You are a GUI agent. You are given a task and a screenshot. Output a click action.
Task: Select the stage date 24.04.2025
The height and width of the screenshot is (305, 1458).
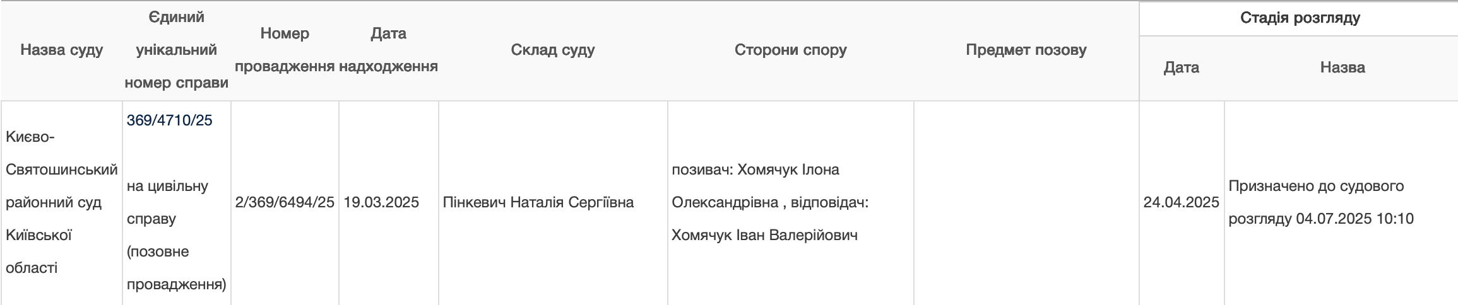pos(1181,202)
